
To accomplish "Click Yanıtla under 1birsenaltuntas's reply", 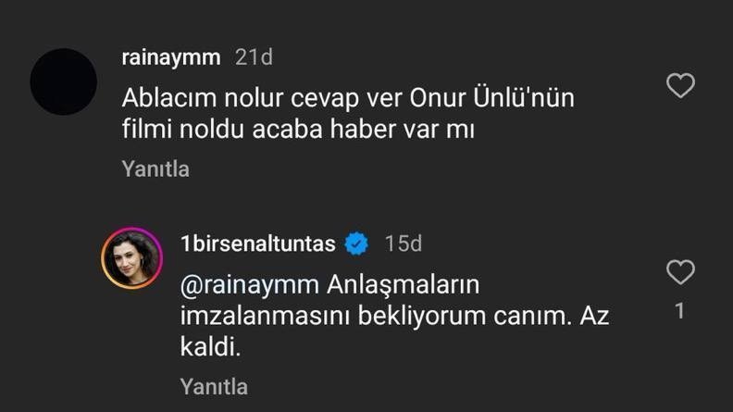I will pyautogui.click(x=214, y=385).
